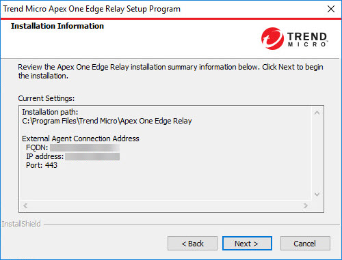
Task: Click the horizontal scrollbar track in settings box
Action: click(166, 205)
